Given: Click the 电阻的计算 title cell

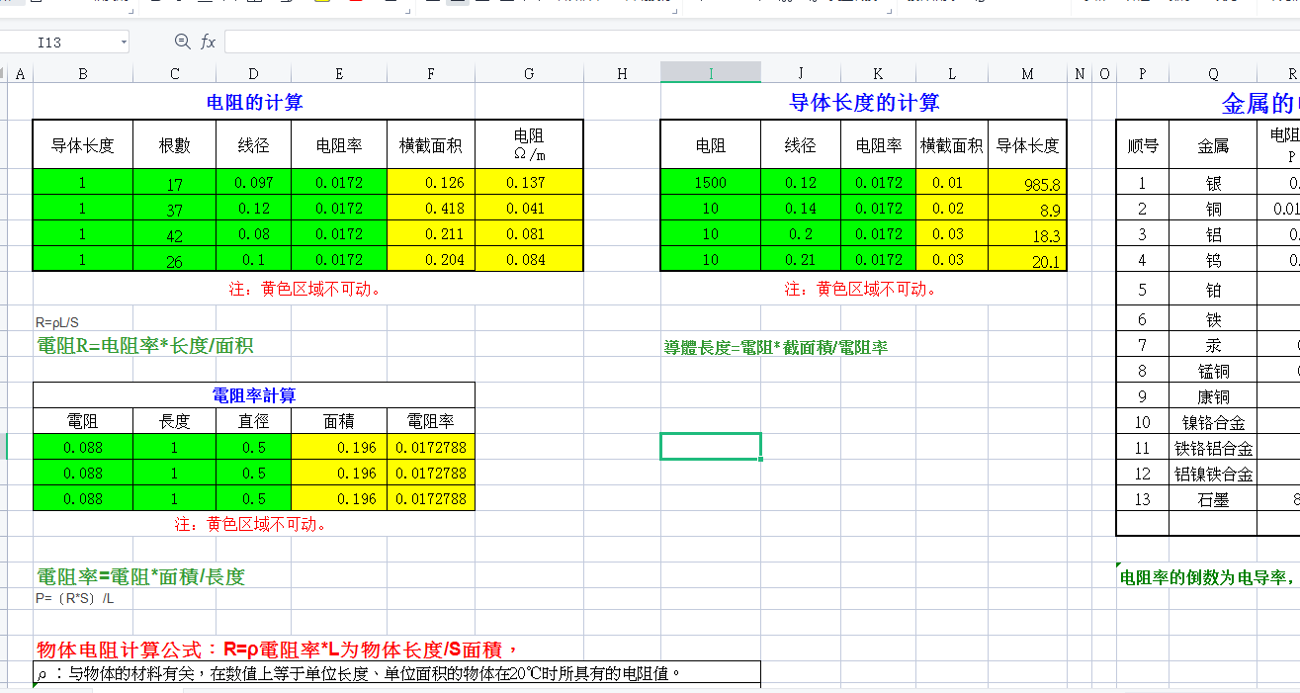Looking at the screenshot, I should point(254,102).
